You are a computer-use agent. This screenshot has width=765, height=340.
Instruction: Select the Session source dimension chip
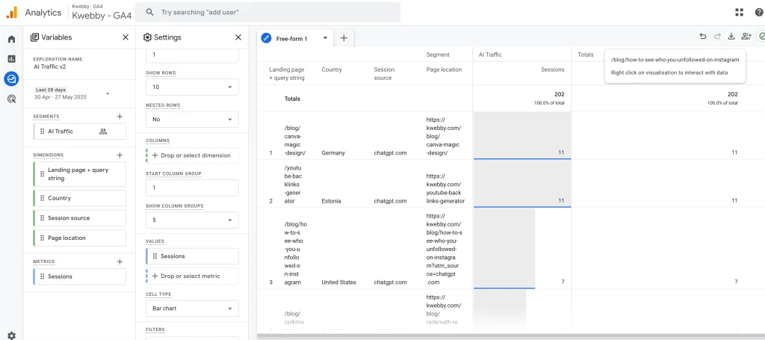pos(79,218)
